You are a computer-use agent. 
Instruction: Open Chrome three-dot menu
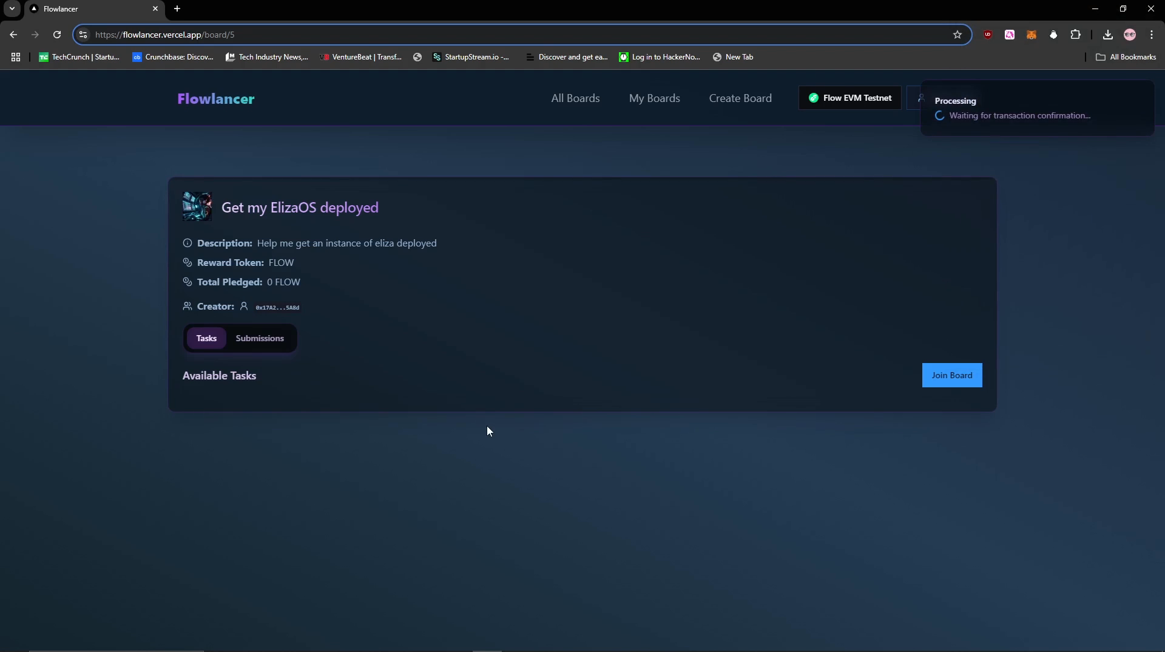[1151, 35]
